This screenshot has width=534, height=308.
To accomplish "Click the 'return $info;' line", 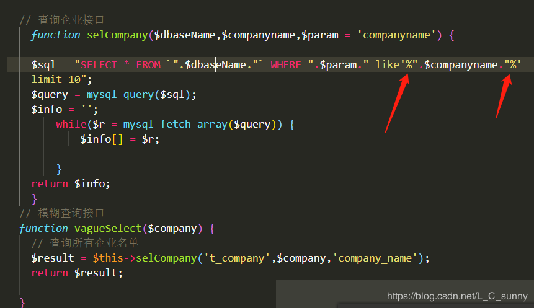I will pos(71,184).
